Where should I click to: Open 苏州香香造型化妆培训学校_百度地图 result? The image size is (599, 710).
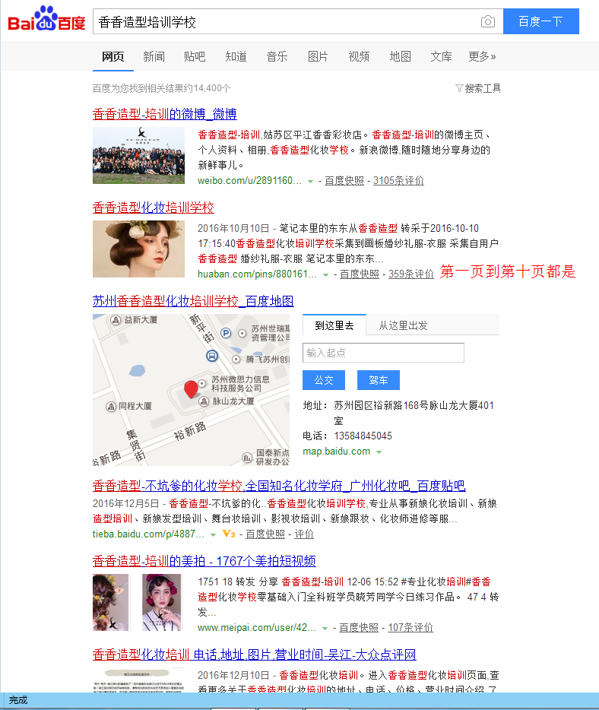coord(193,301)
